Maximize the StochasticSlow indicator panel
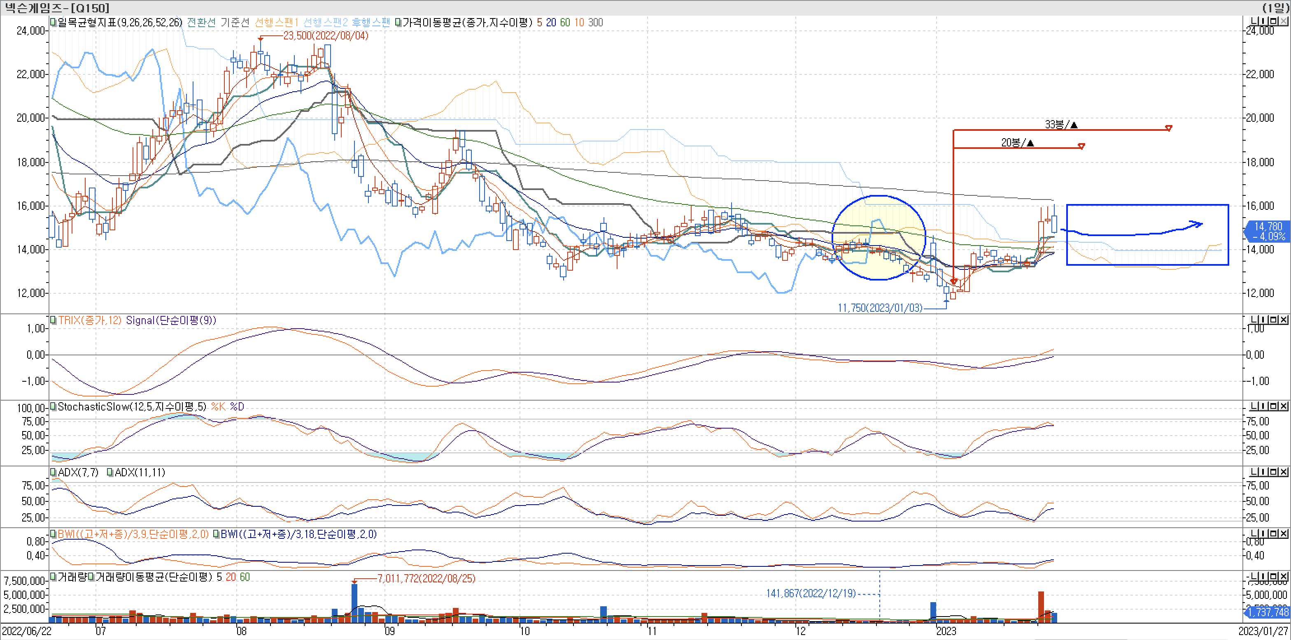 1273,406
